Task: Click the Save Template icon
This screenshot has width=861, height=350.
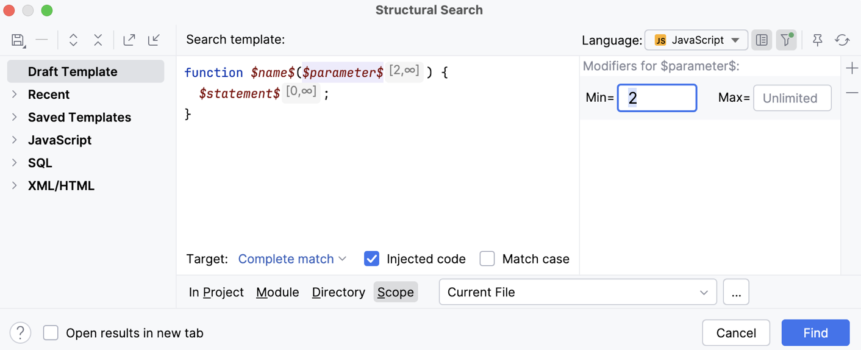Action: coord(18,40)
